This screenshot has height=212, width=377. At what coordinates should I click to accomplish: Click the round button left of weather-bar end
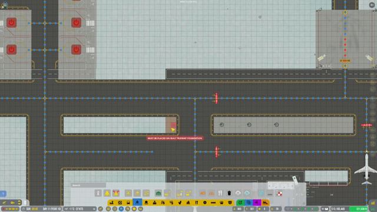pos(101,209)
